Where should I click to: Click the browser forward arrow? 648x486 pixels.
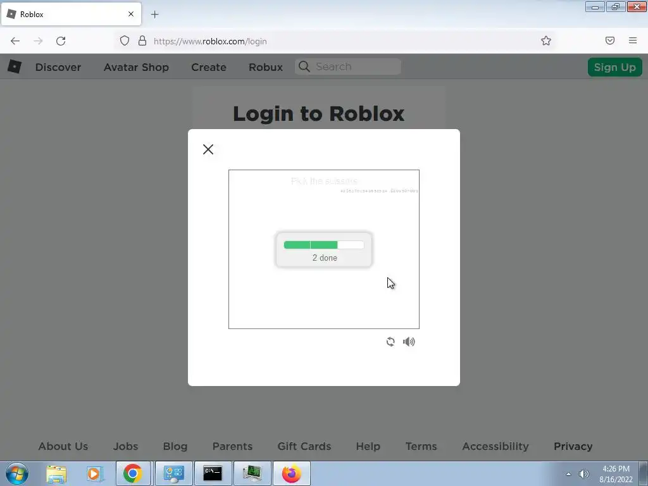(x=38, y=41)
